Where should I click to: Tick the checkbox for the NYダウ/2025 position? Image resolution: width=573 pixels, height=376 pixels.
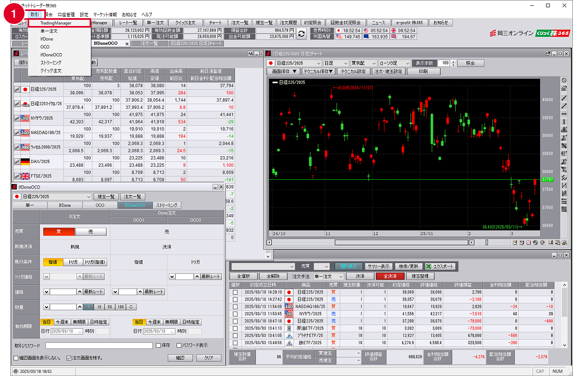click(x=235, y=314)
